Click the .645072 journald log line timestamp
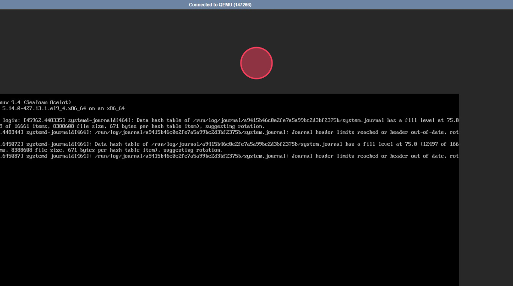 click(x=11, y=144)
